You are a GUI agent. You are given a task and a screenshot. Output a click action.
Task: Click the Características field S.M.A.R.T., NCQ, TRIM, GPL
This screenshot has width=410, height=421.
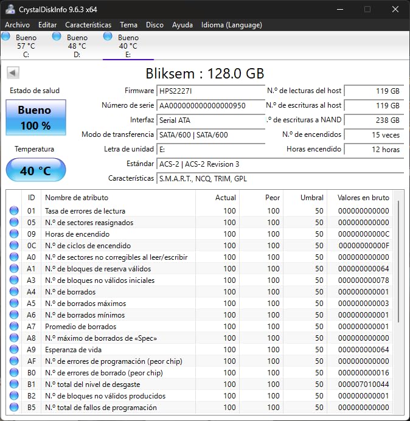280,178
